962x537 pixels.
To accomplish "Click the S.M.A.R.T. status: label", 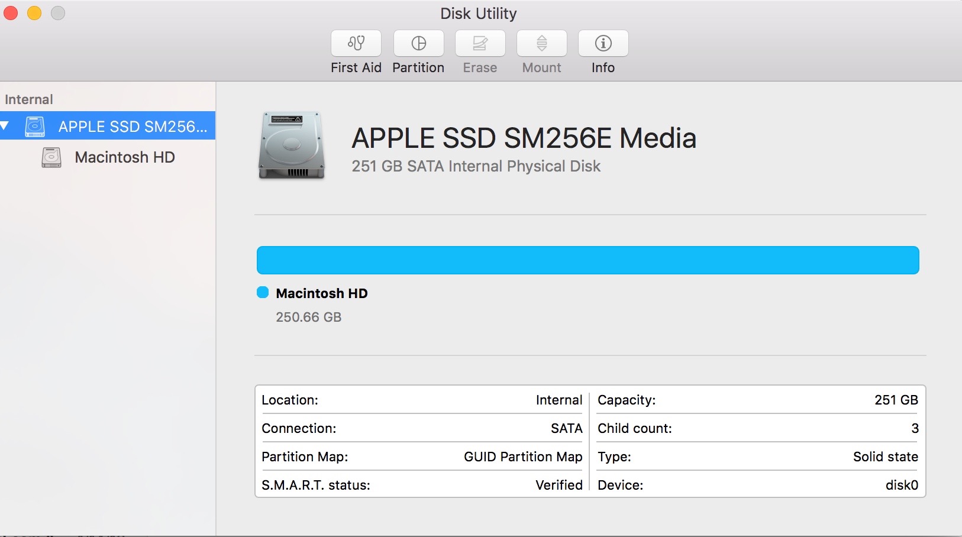I will click(316, 486).
